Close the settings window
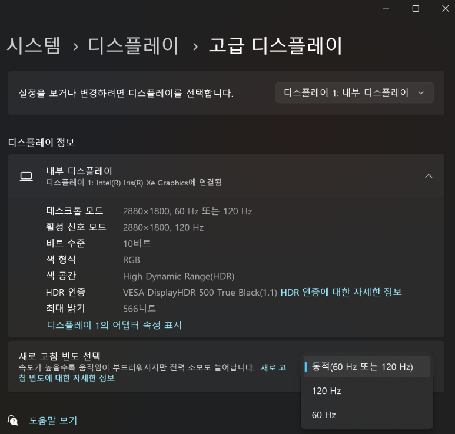The width and height of the screenshot is (455, 434). click(446, 8)
